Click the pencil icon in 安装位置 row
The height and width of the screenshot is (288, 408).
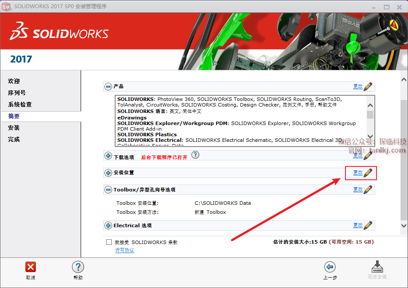(x=368, y=173)
